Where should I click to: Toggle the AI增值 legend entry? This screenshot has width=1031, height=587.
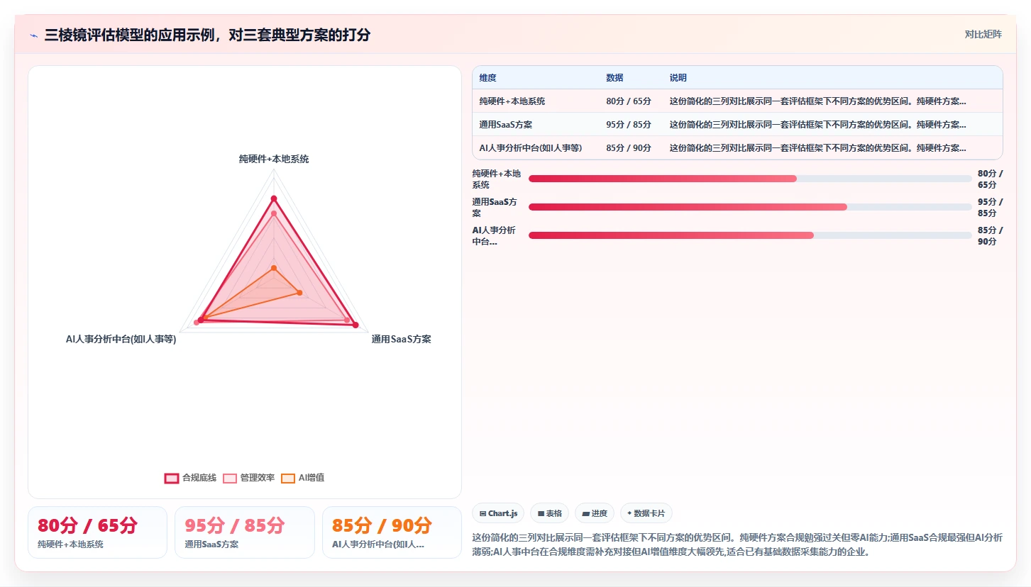tap(303, 478)
